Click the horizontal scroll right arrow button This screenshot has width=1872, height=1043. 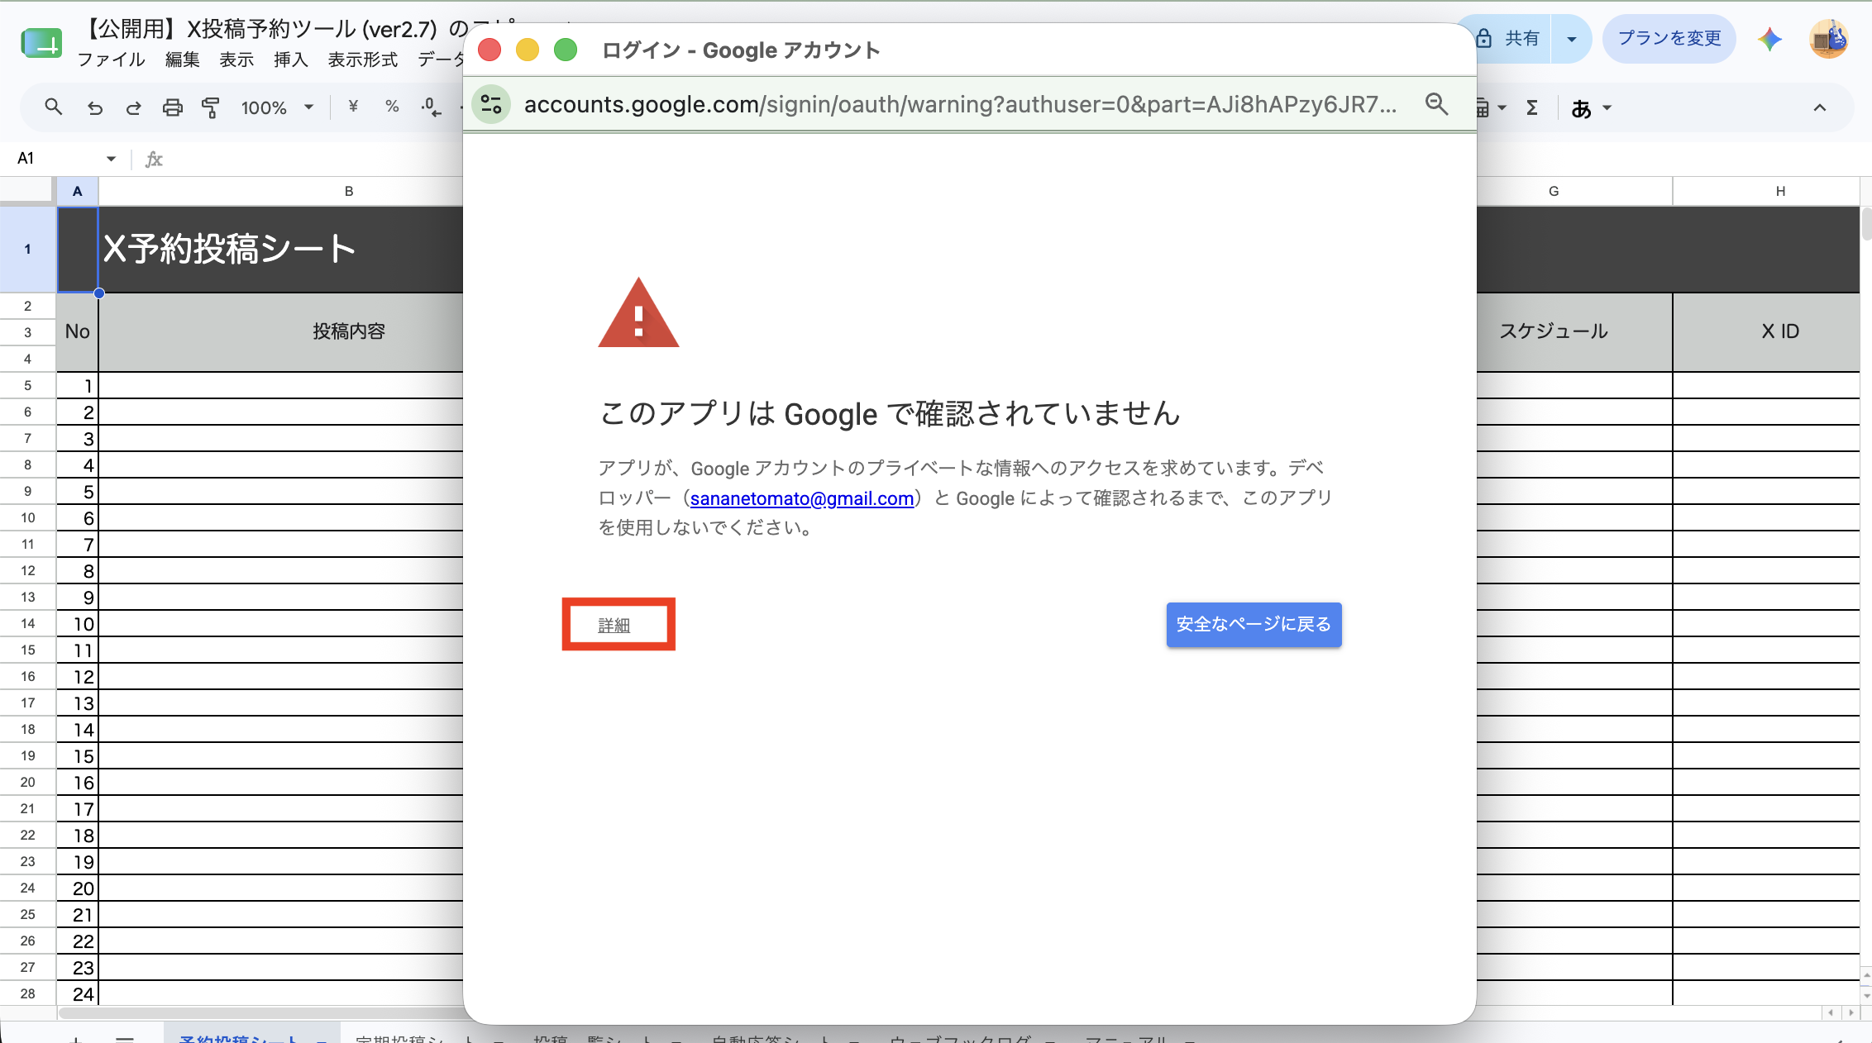tap(1851, 1012)
